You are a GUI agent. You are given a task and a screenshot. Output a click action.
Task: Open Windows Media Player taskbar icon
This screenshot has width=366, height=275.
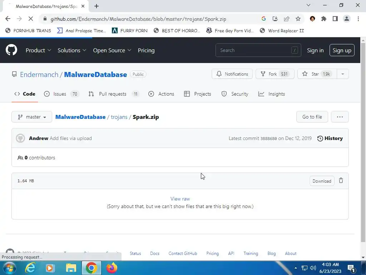50,268
